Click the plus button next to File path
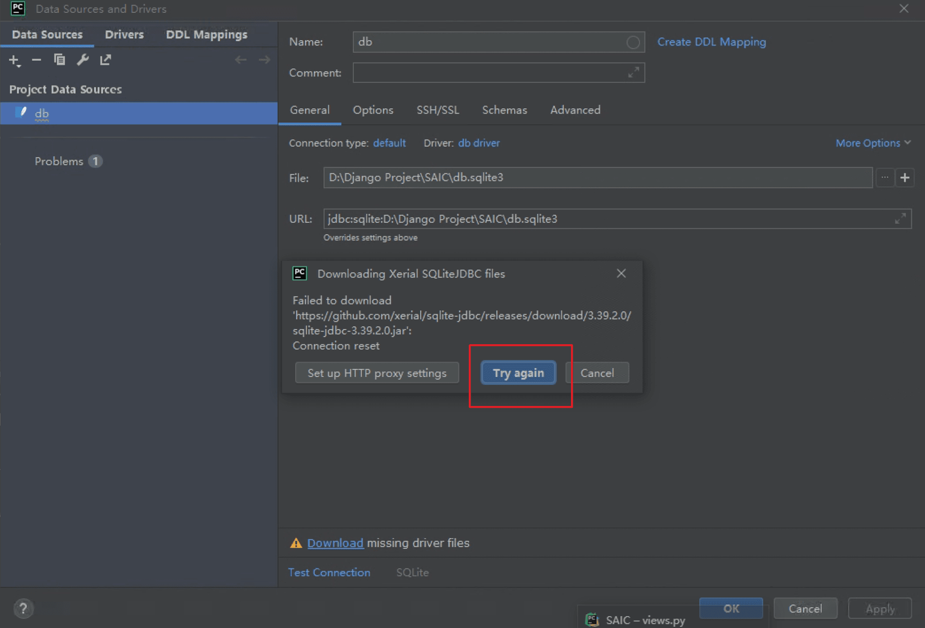This screenshot has width=925, height=628. pos(905,177)
